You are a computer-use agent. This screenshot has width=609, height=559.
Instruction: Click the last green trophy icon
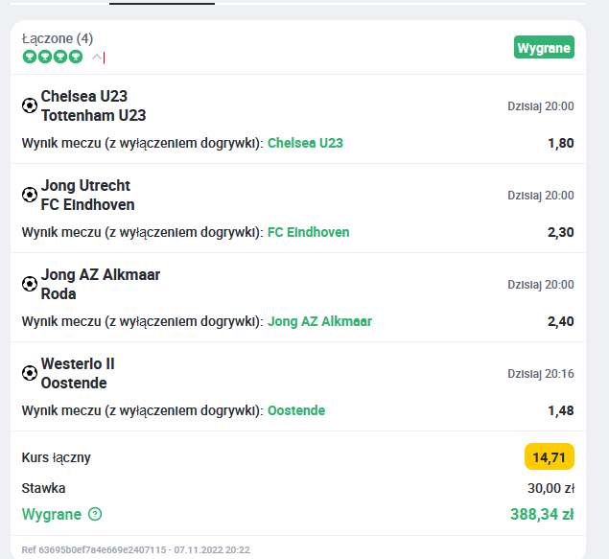(76, 58)
